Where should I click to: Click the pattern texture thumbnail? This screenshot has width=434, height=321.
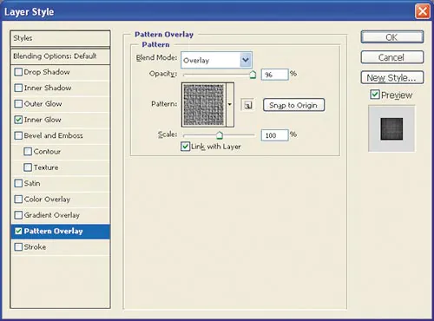[x=204, y=104]
